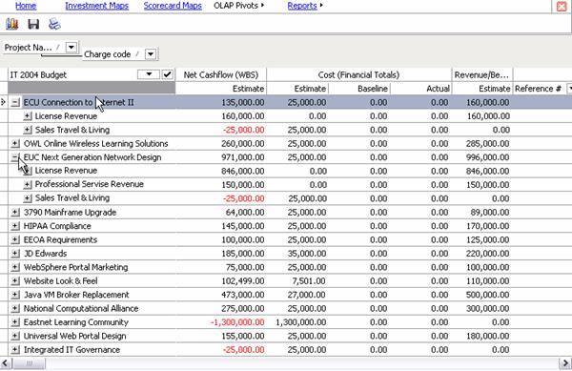Go to the Home link

pyautogui.click(x=26, y=6)
